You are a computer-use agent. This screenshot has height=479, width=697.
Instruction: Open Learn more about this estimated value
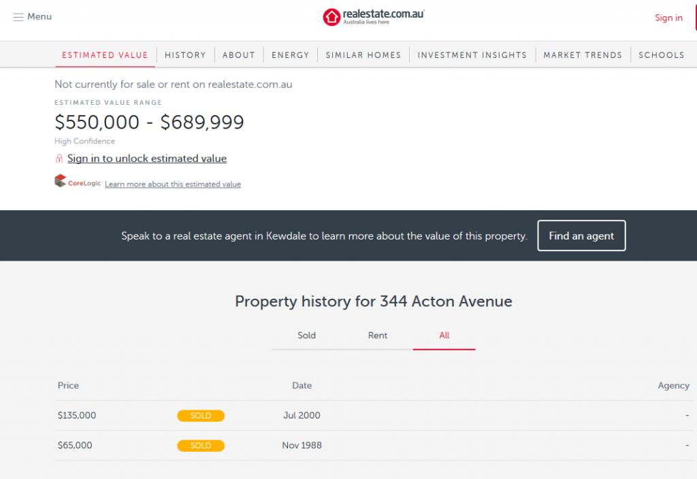(173, 184)
